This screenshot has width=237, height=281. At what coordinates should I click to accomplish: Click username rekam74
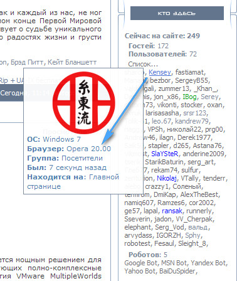point(164,170)
